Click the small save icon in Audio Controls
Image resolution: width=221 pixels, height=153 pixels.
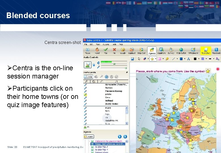94,65
